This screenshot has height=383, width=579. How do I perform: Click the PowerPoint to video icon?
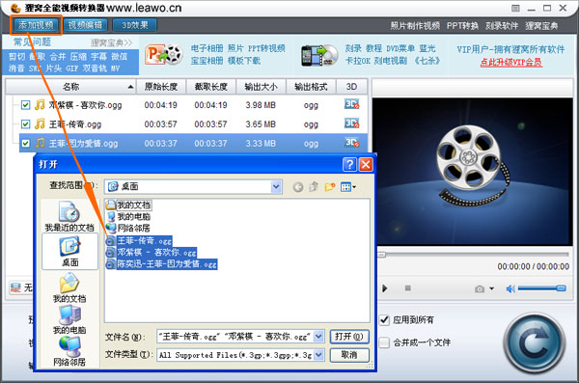click(x=164, y=55)
